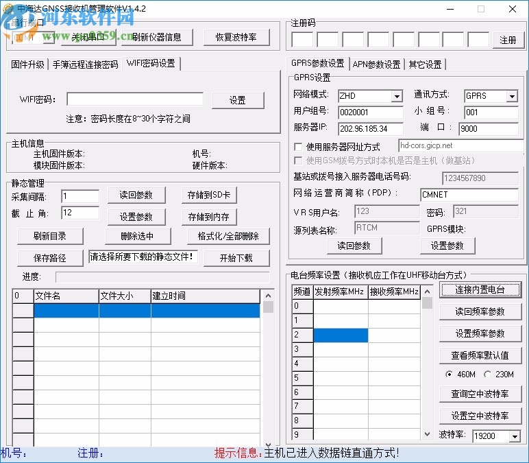Click the 采集间隔 input field
The height and width of the screenshot is (463, 529).
80,196
